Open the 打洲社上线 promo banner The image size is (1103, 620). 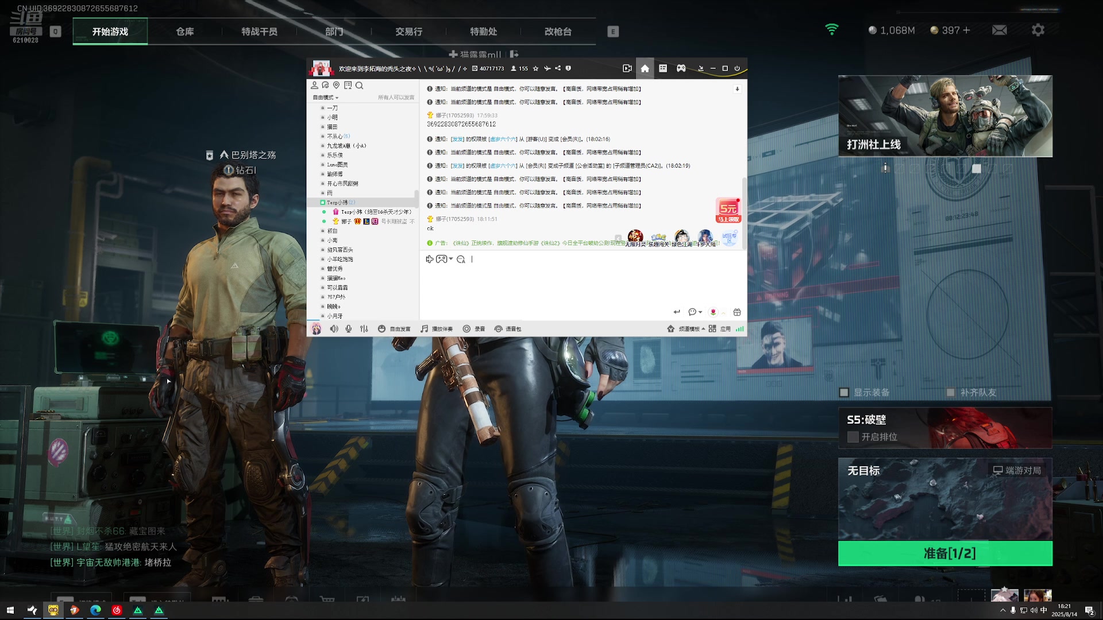[x=945, y=116]
